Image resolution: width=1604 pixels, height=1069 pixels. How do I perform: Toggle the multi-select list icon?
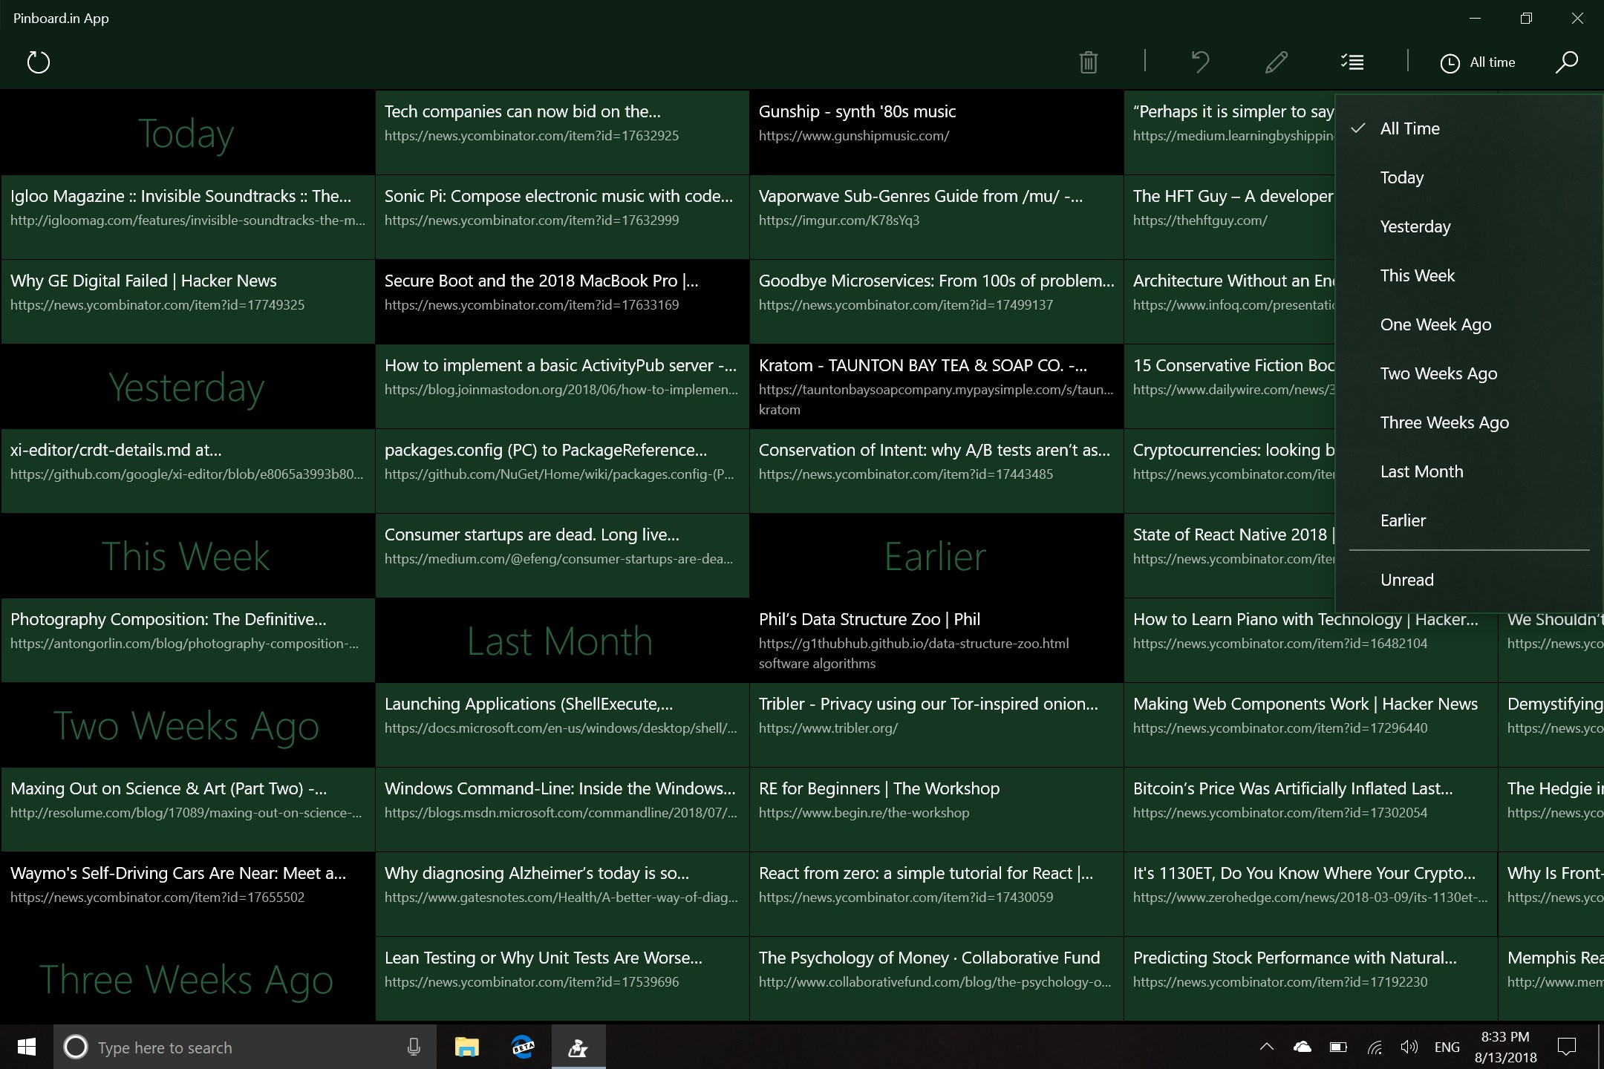[x=1352, y=62]
